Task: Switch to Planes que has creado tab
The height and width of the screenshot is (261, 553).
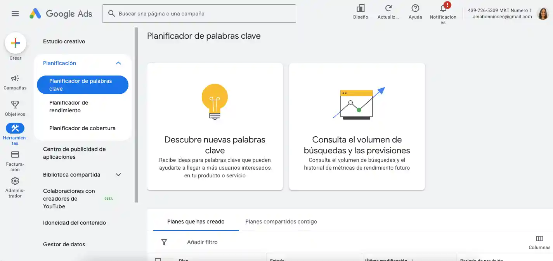Action: 196,222
